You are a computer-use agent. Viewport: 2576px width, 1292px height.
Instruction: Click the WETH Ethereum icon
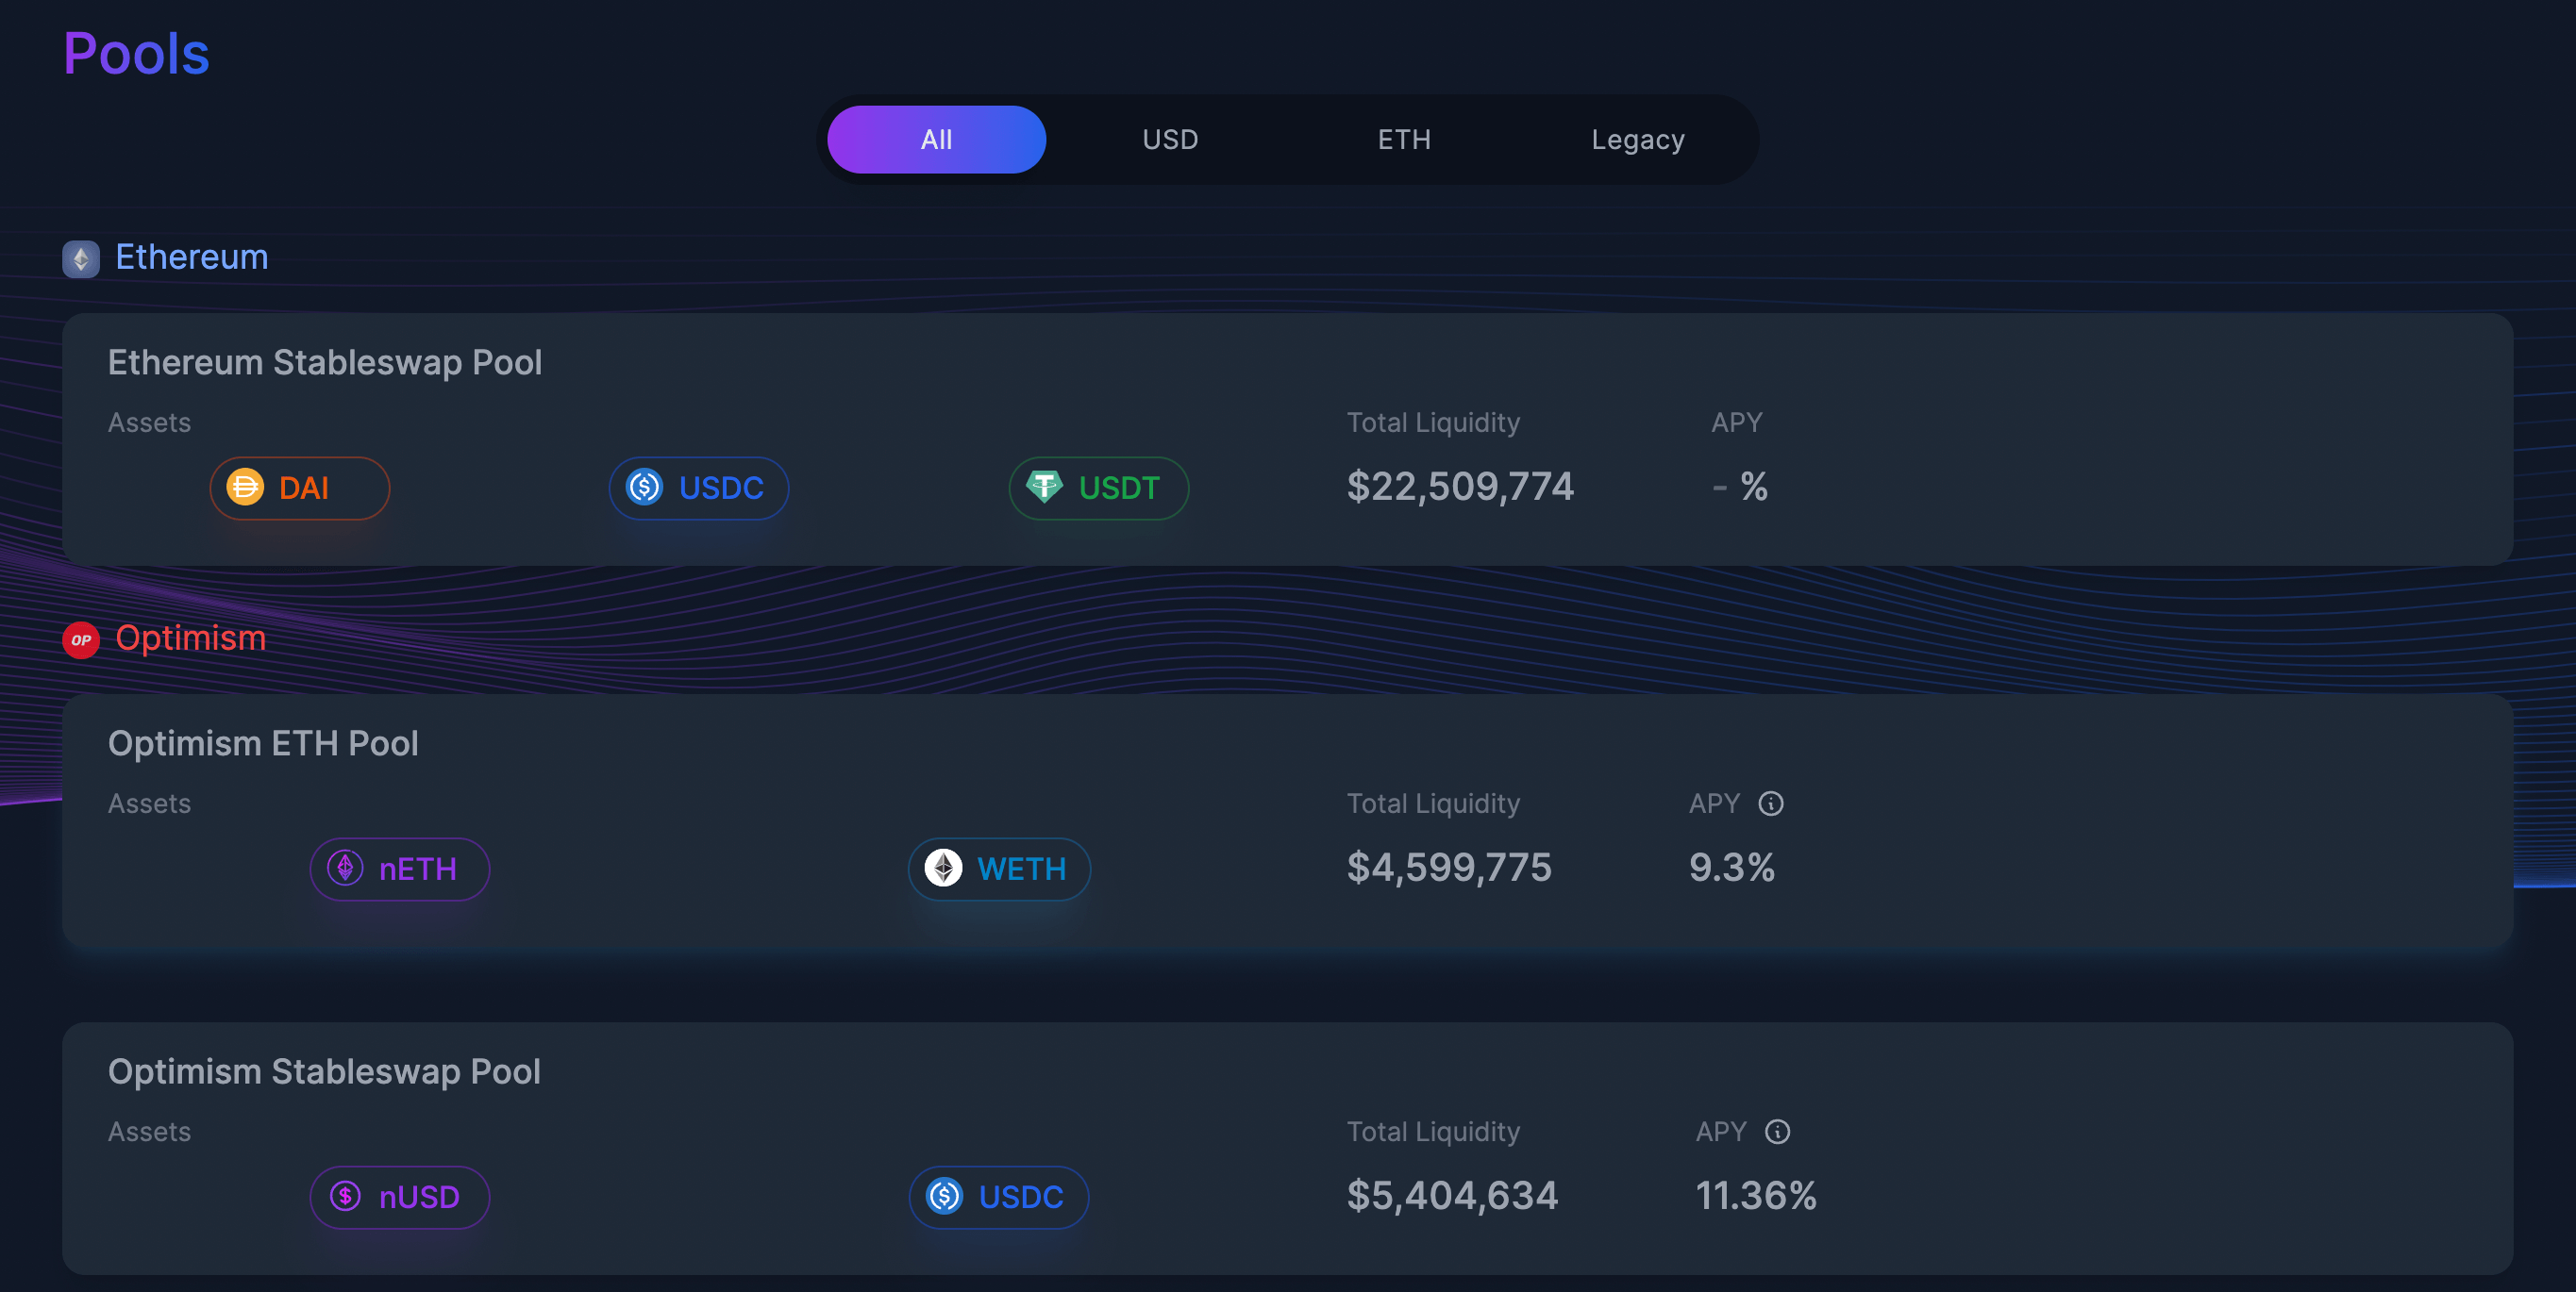[943, 868]
